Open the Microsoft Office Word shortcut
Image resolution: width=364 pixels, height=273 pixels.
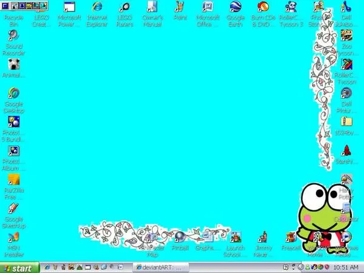(x=207, y=7)
